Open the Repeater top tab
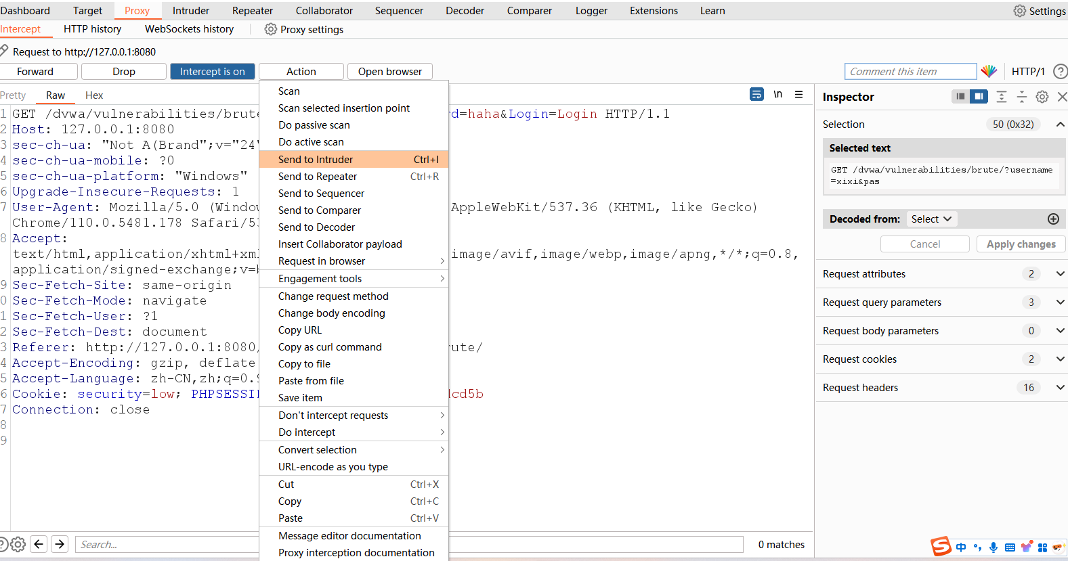Viewport: 1068px width, 561px height. click(253, 10)
